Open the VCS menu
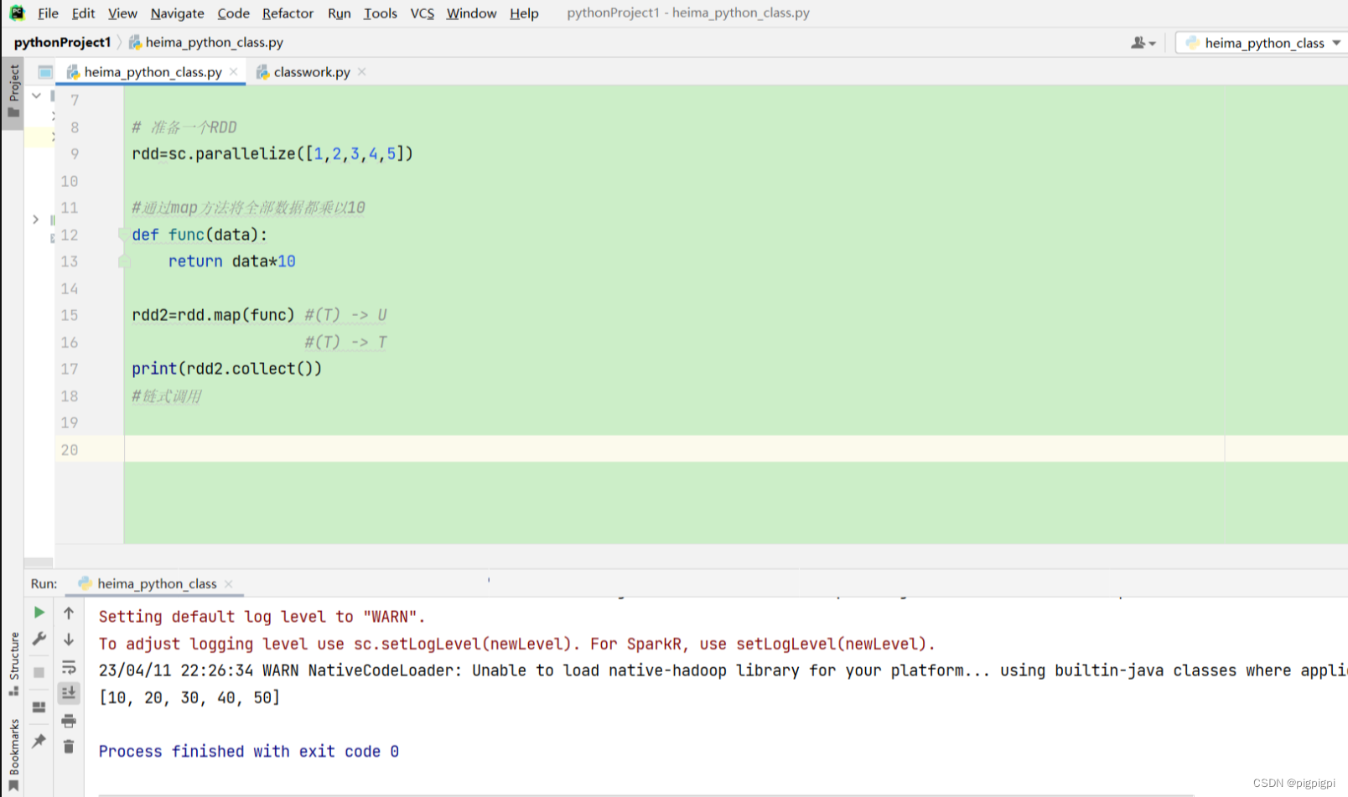 [x=422, y=13]
